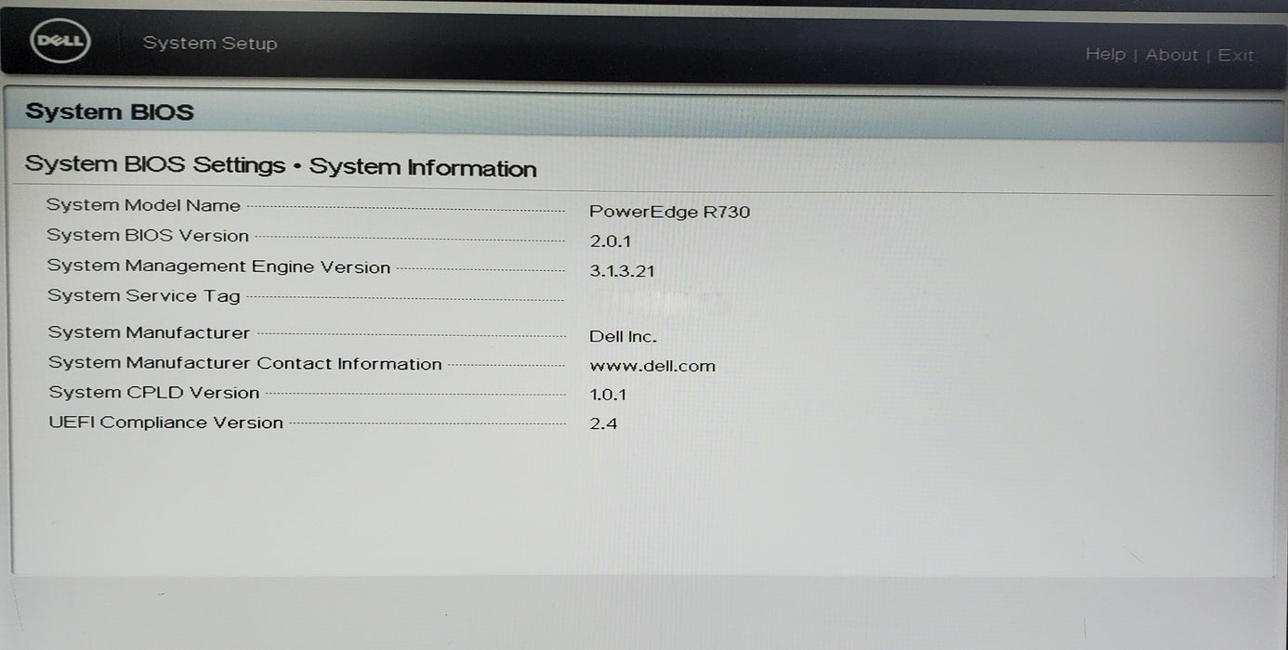The width and height of the screenshot is (1288, 650).
Task: Select the System Model Name row label
Action: 143,205
